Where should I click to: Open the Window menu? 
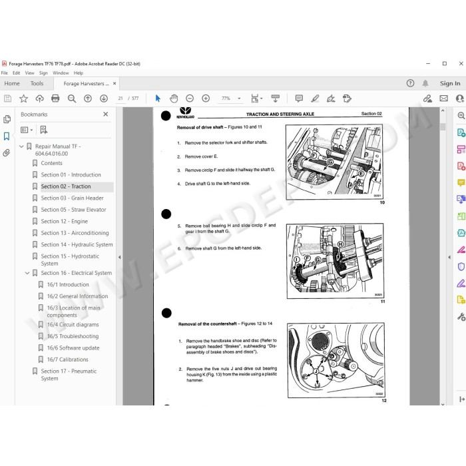[x=61, y=73]
